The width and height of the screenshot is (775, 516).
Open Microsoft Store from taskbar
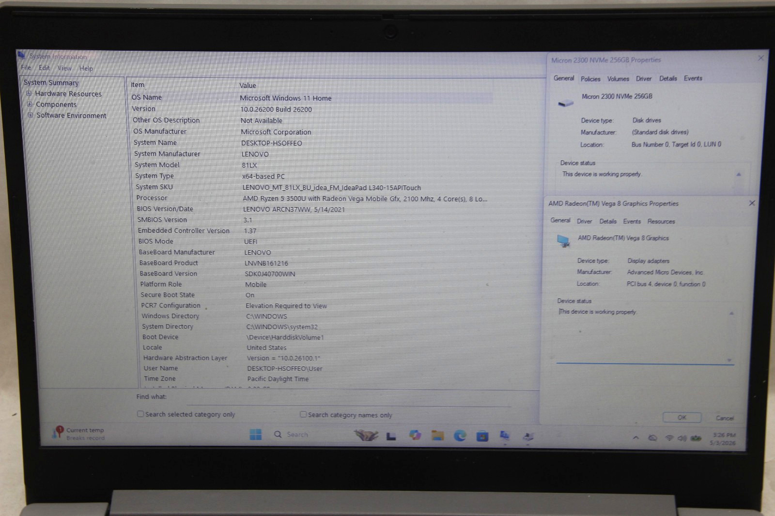[x=482, y=436]
